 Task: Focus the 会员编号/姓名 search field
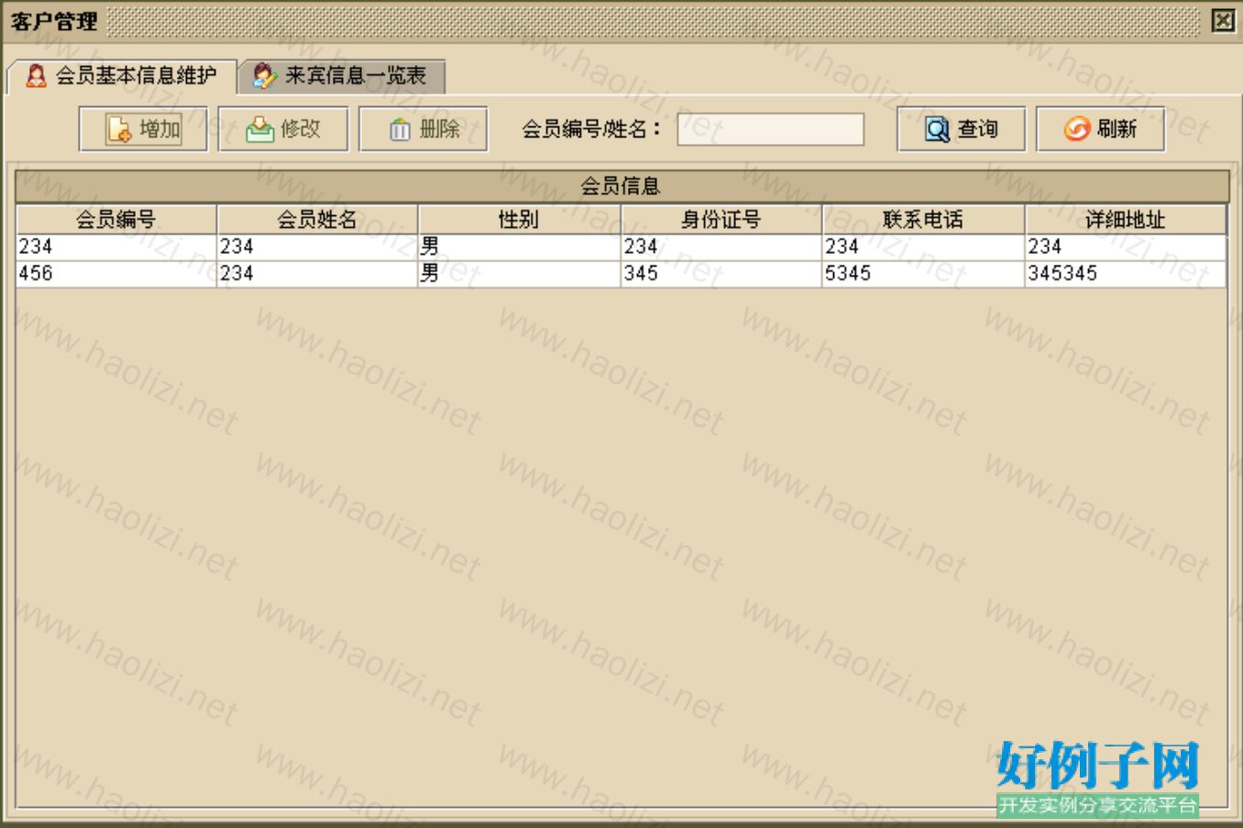[770, 129]
